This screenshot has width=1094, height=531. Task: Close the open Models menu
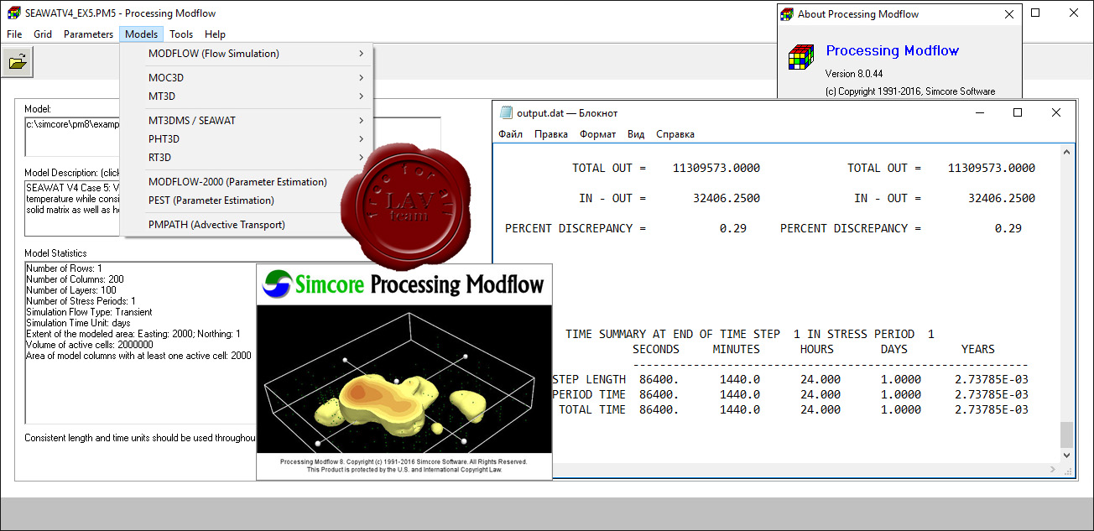(x=142, y=34)
